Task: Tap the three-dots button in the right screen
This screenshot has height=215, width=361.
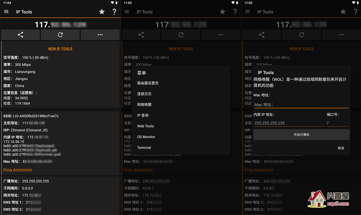Action: pos(341,35)
